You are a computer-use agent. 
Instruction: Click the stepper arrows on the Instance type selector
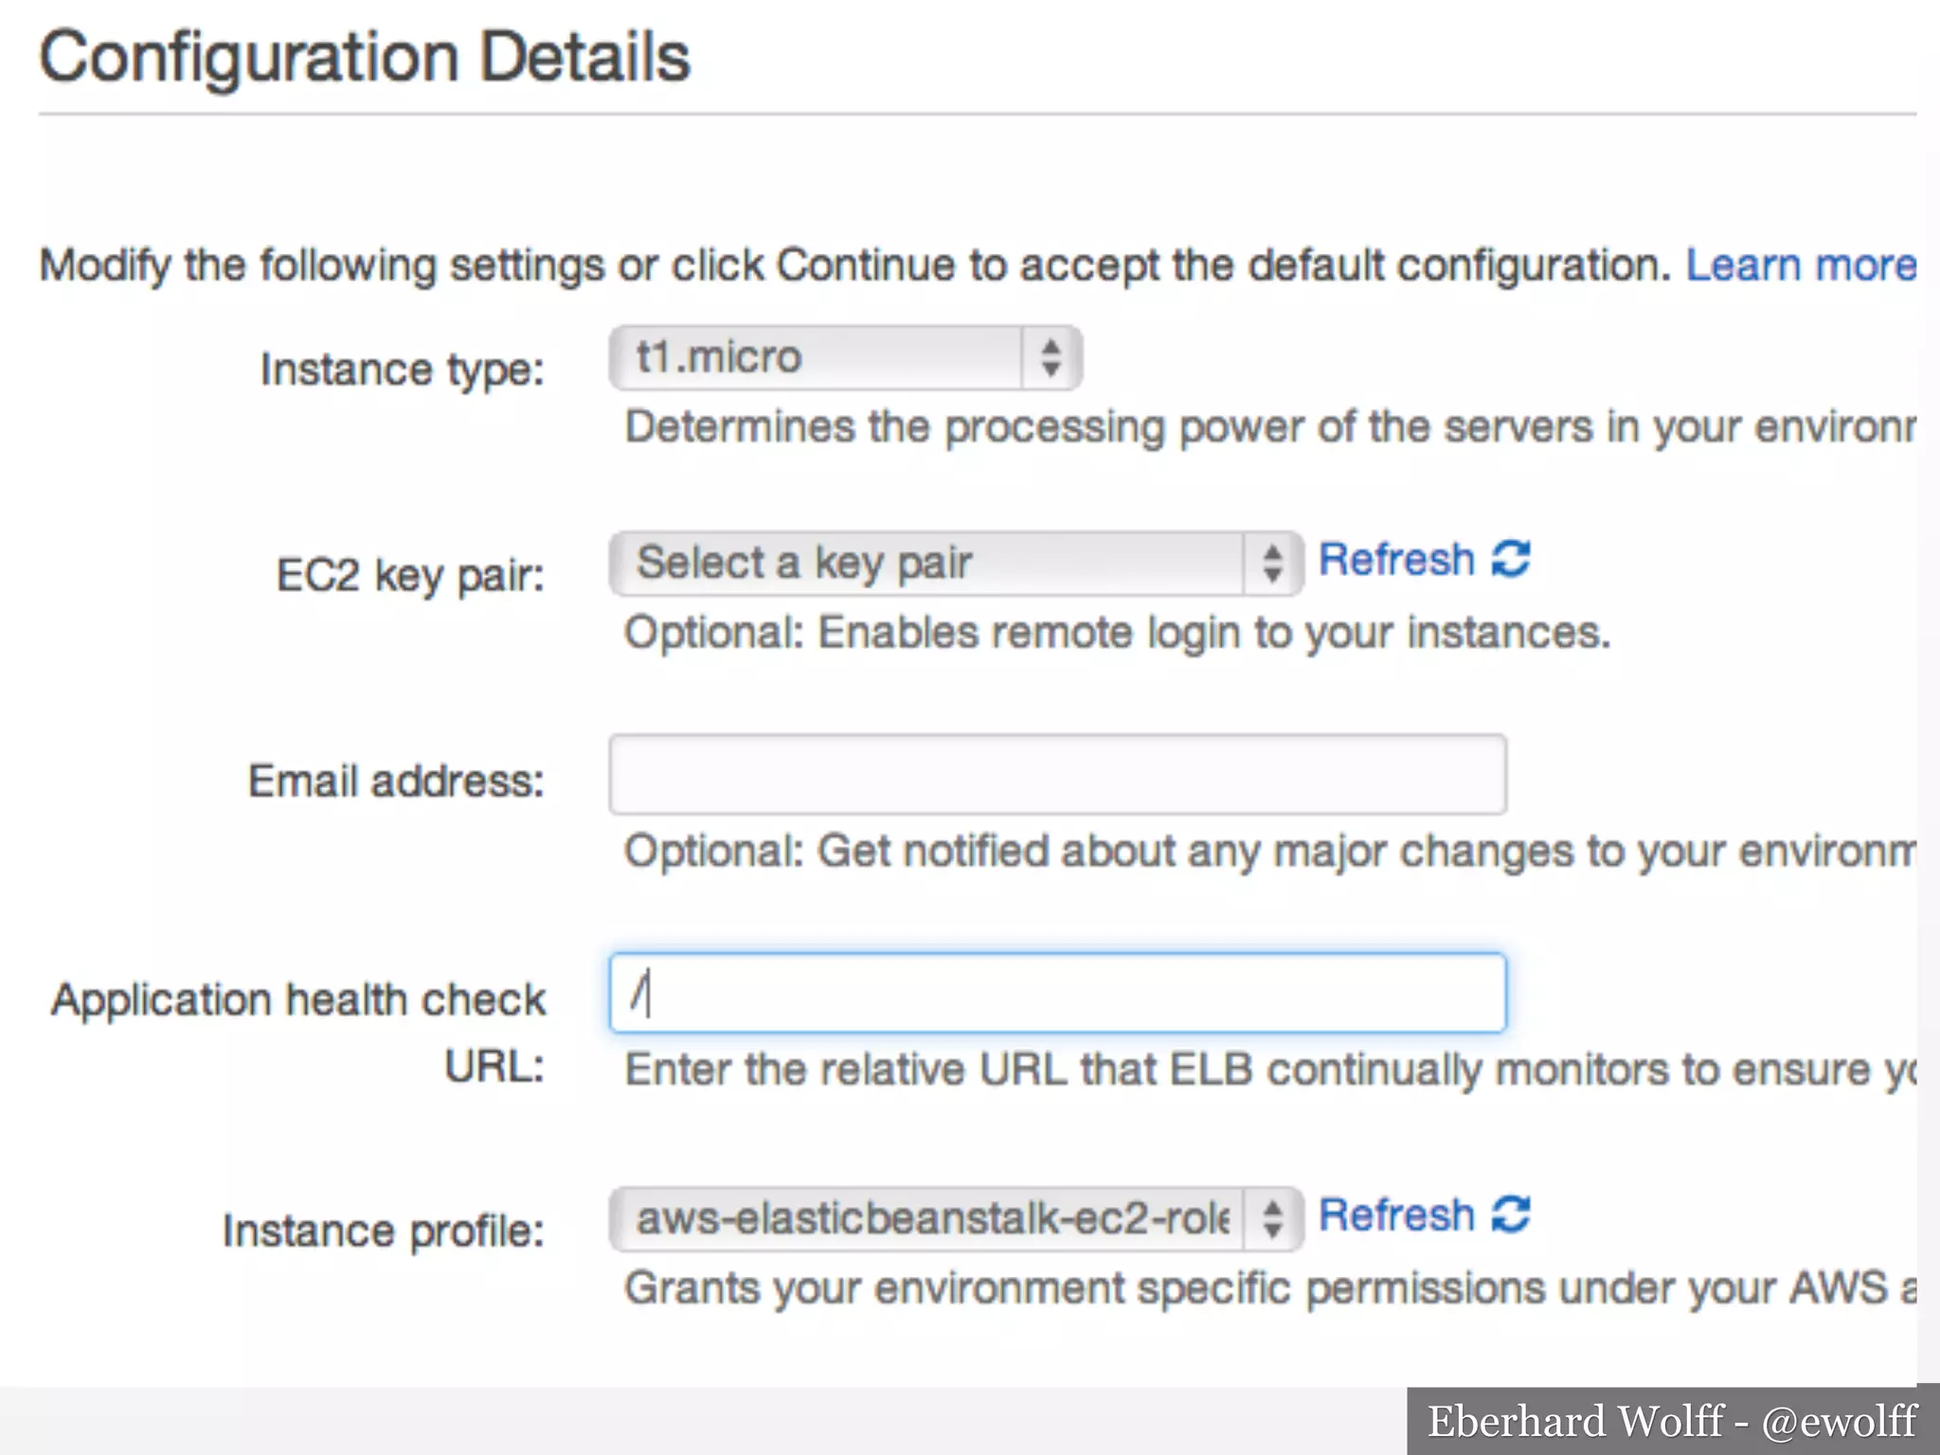click(x=1051, y=358)
